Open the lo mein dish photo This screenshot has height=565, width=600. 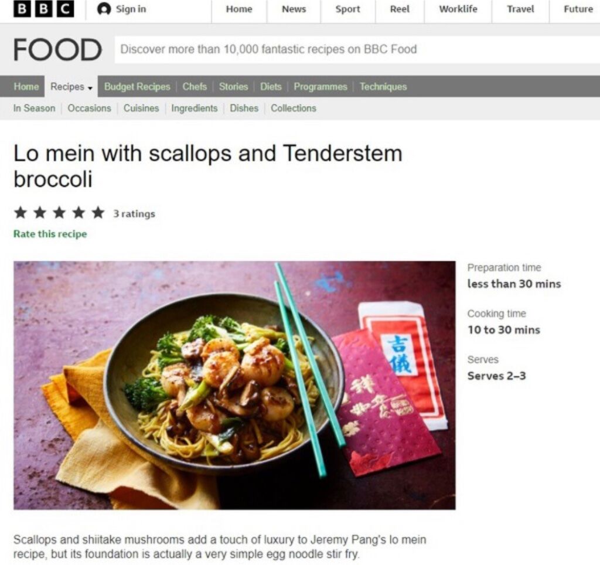click(x=234, y=385)
